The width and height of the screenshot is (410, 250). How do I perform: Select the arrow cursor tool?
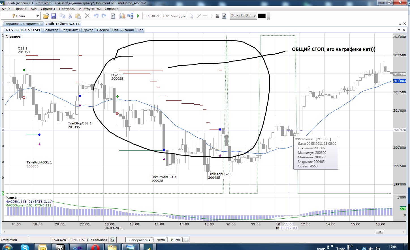191,16
